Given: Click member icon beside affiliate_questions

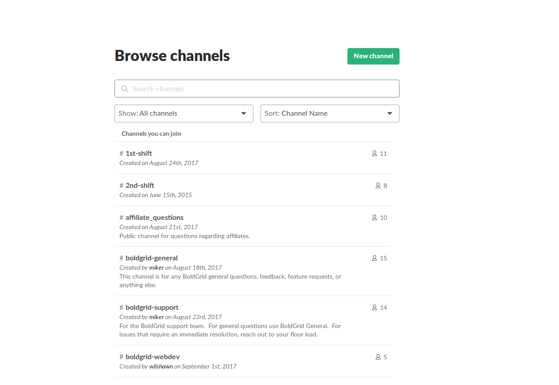Looking at the screenshot, I should (375, 218).
